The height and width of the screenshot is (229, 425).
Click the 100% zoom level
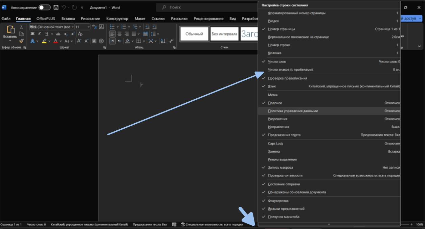(x=420, y=224)
